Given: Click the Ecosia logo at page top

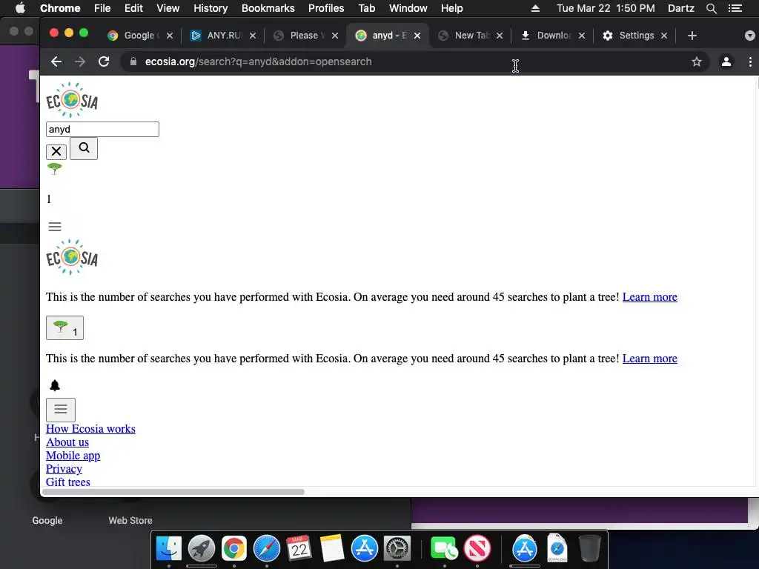Looking at the screenshot, I should (x=72, y=100).
